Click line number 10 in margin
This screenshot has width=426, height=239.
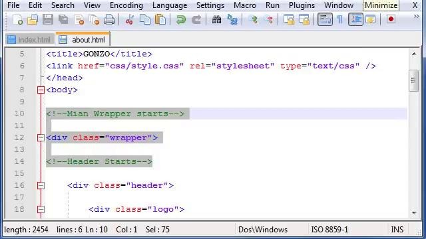[19, 114]
